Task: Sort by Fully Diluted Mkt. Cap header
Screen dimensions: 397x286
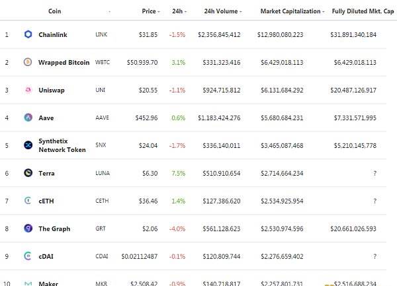Action: 363,11
